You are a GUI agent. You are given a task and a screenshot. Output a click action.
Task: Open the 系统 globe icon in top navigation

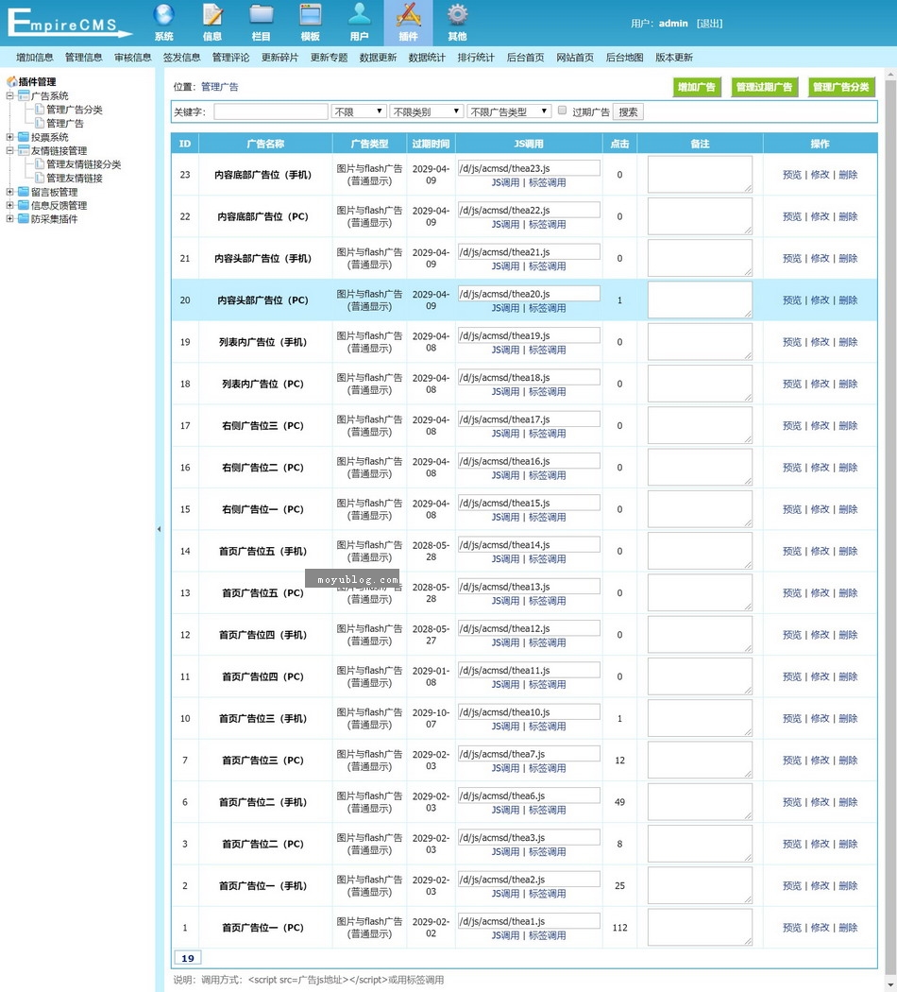163,14
